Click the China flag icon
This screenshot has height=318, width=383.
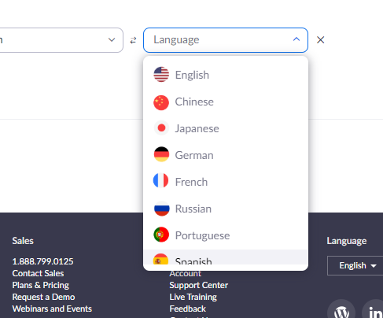pos(161,102)
